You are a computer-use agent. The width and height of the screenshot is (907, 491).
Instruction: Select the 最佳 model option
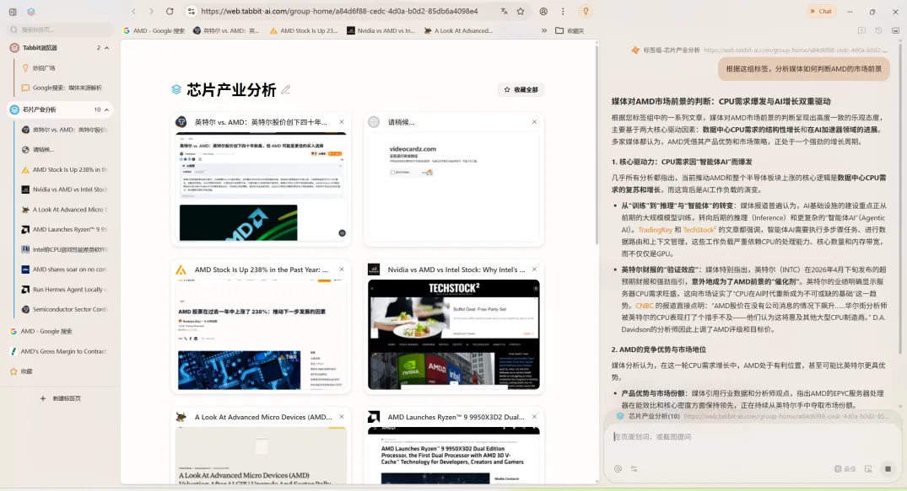click(x=845, y=469)
